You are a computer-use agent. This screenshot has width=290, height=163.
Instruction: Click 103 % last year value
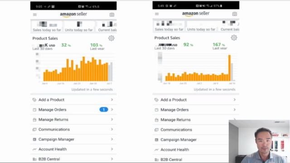[x=96, y=45]
